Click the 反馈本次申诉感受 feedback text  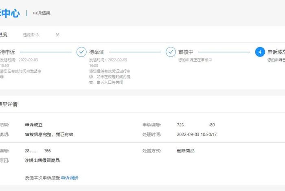(42, 178)
